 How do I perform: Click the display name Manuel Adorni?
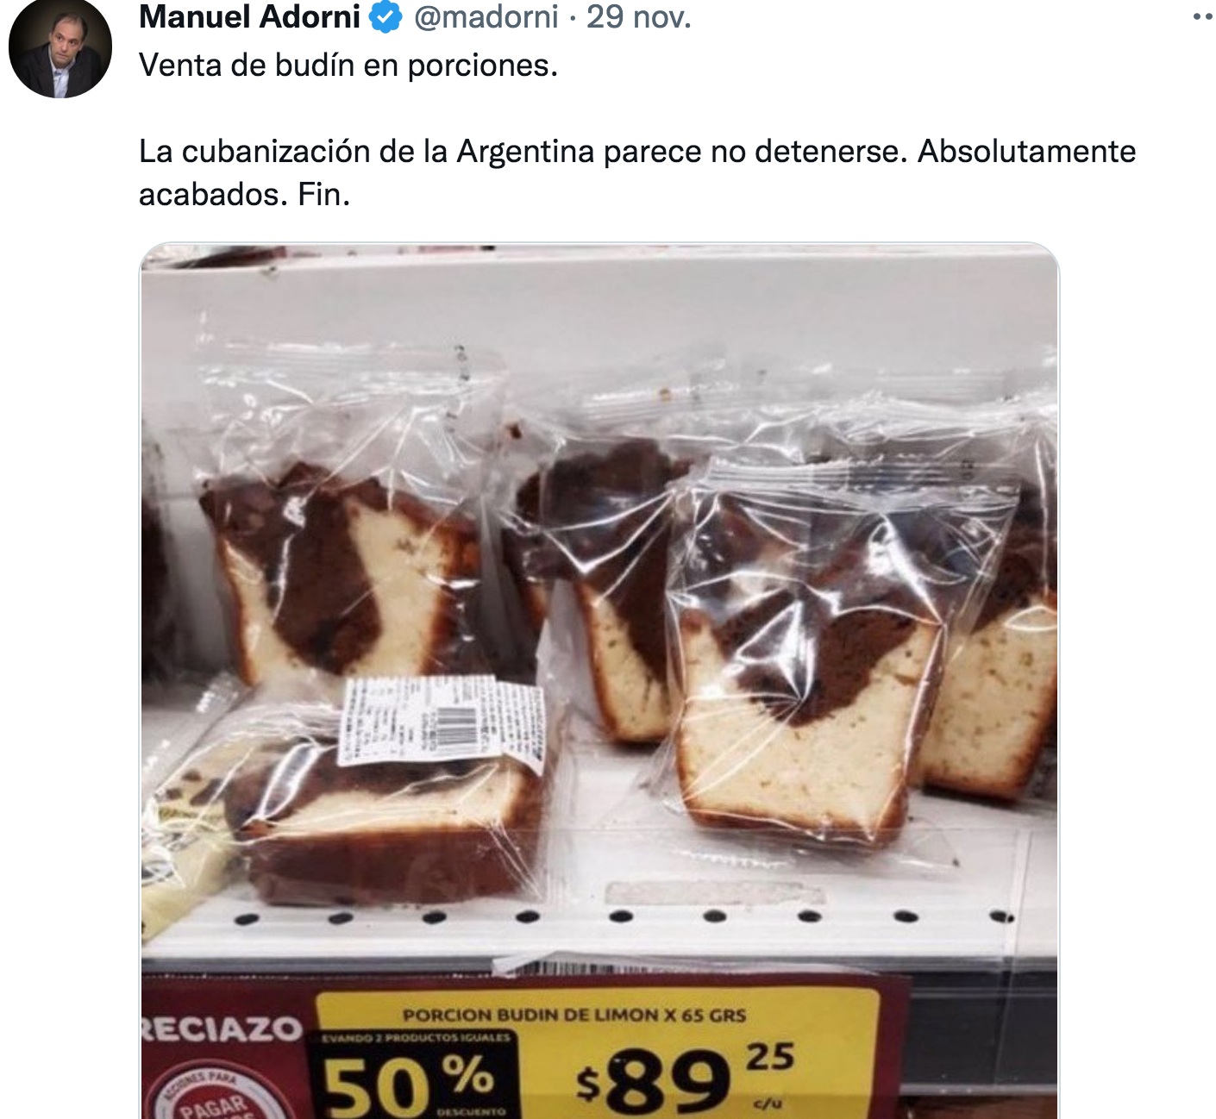tap(249, 16)
